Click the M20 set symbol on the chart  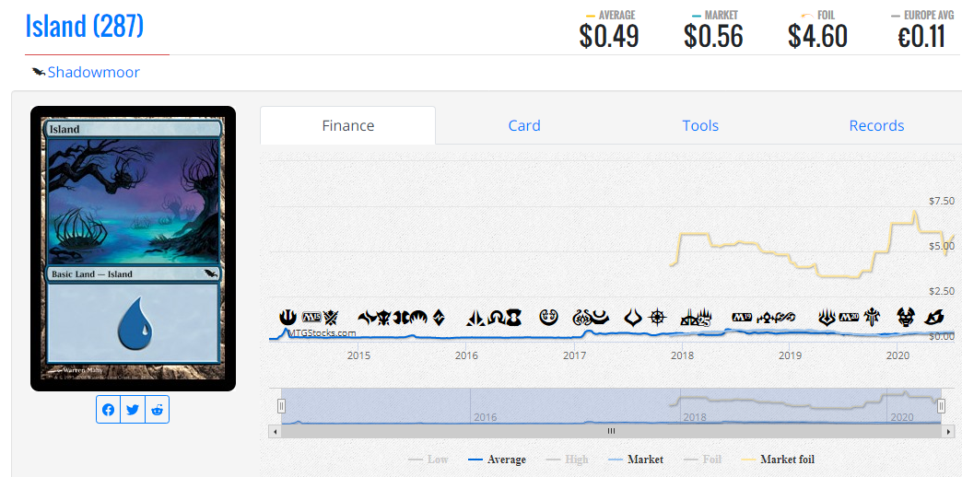coord(850,317)
